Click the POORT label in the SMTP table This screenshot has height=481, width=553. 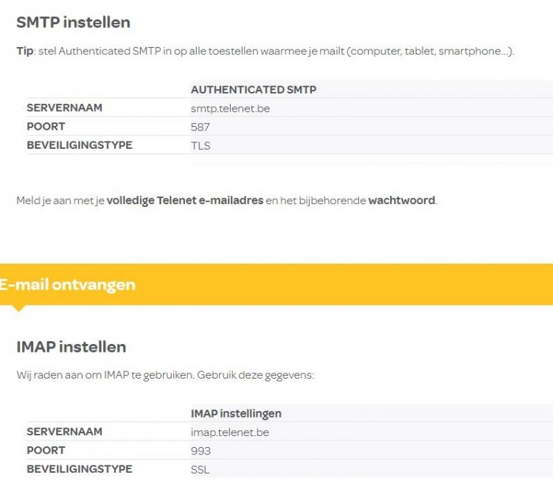(46, 126)
